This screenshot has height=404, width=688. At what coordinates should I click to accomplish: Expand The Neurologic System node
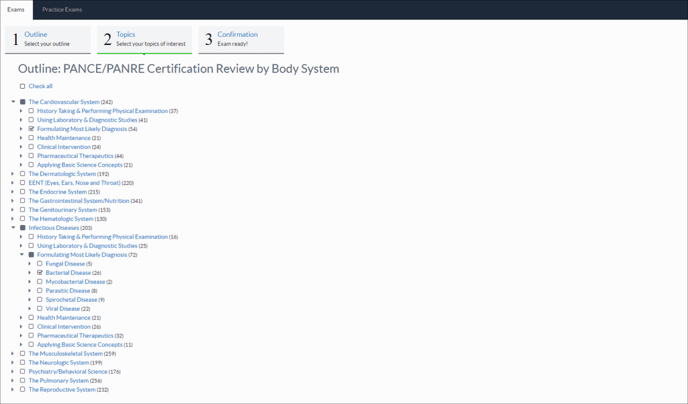click(x=13, y=363)
